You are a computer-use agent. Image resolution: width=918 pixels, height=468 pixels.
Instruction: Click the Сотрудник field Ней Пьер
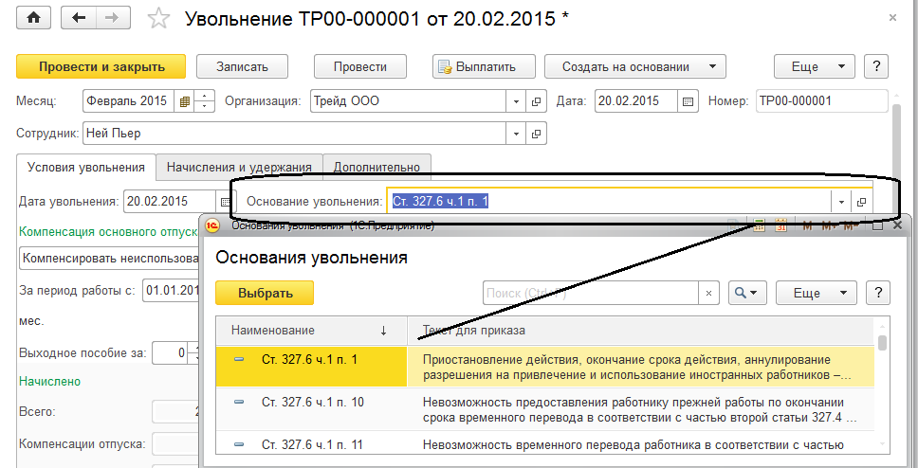point(295,134)
